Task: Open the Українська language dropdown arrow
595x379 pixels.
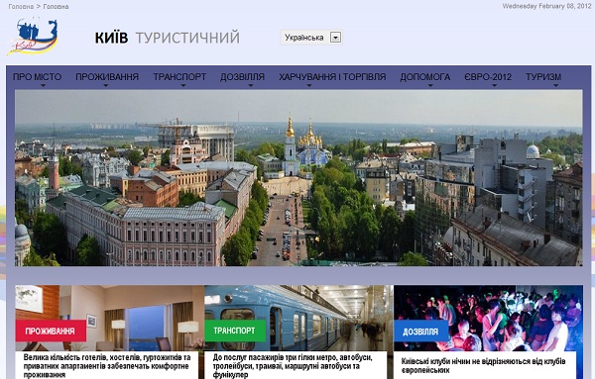Action: (x=335, y=38)
